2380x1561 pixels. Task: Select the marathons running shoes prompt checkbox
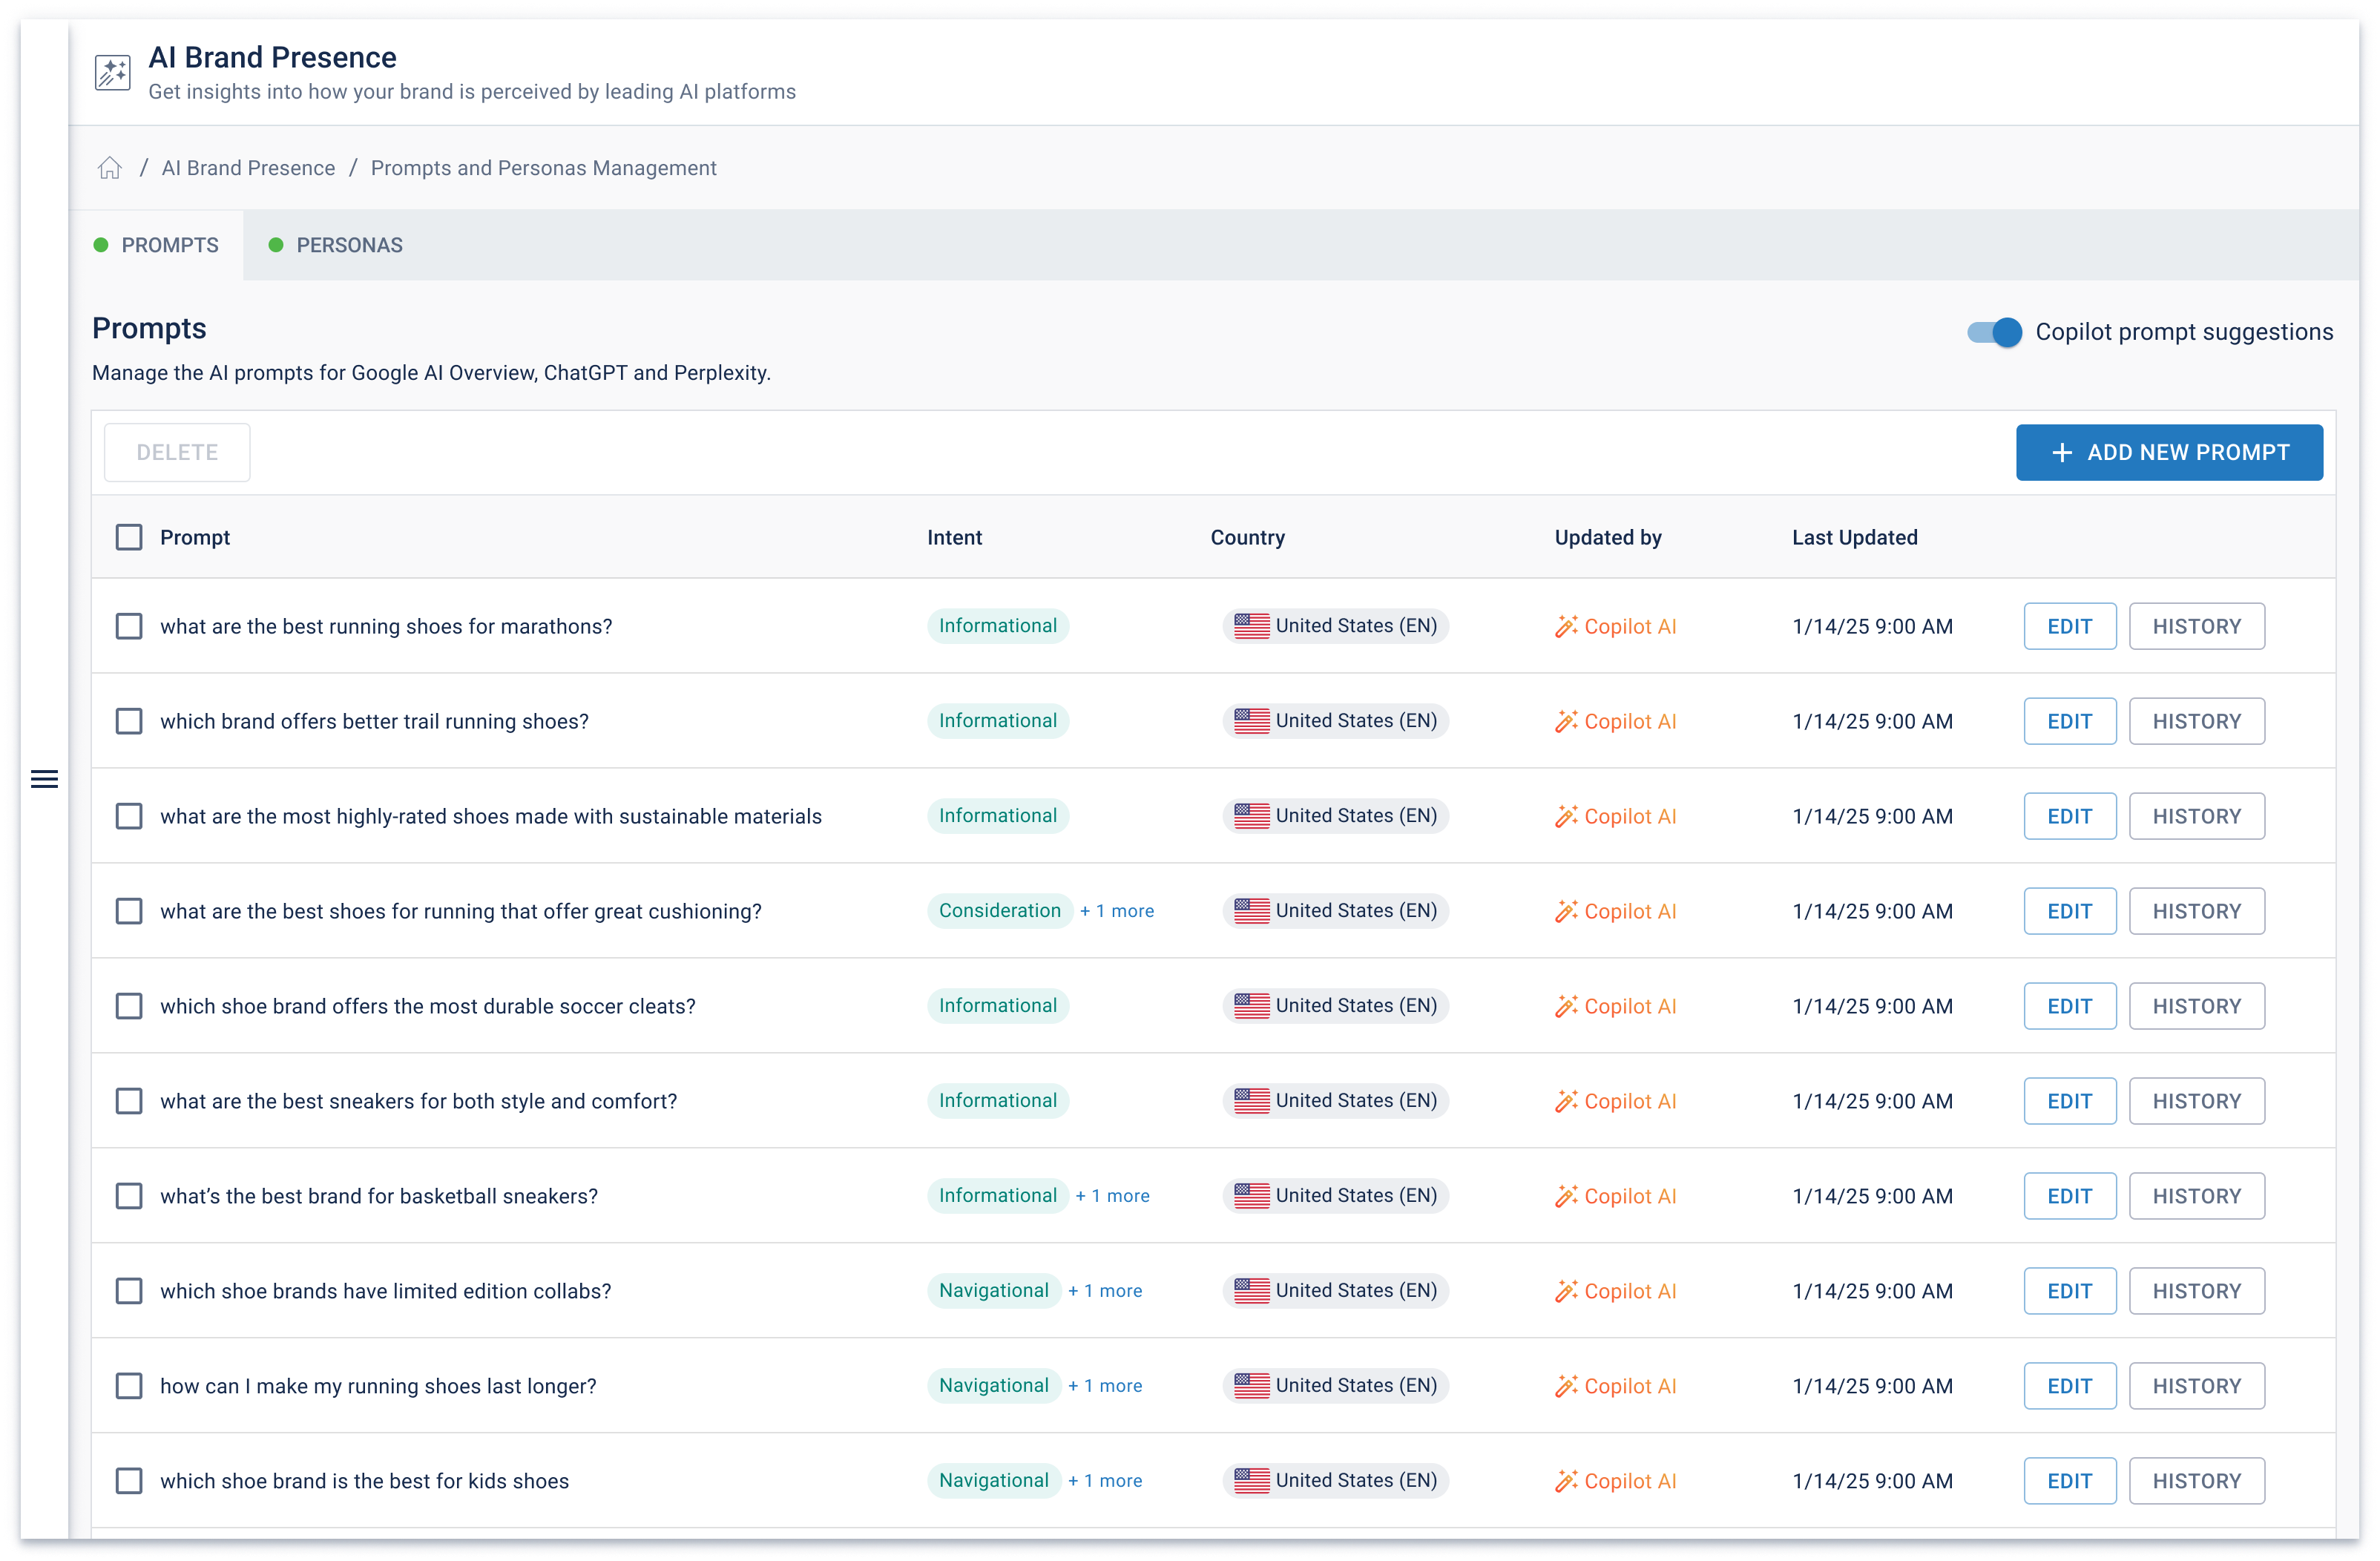[129, 627]
